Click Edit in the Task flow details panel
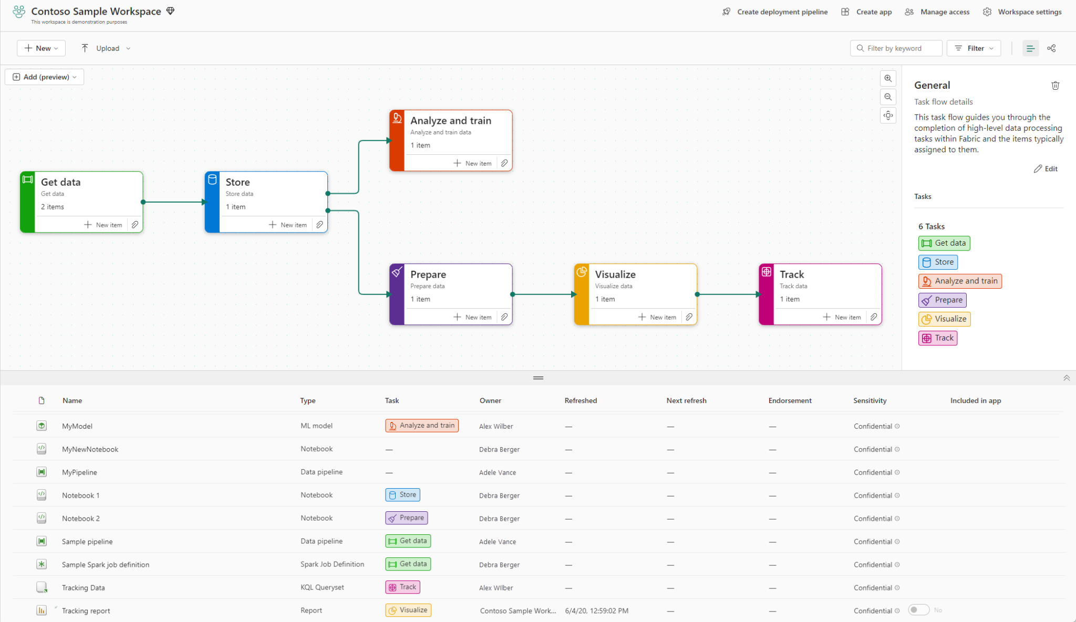Viewport: 1076px width, 622px height. 1046,168
